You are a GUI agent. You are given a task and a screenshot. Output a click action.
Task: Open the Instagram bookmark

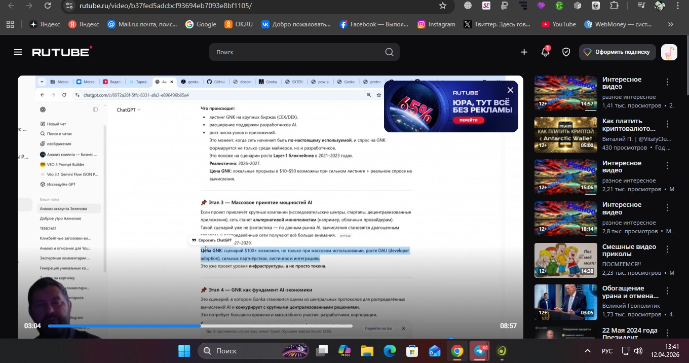tap(436, 24)
